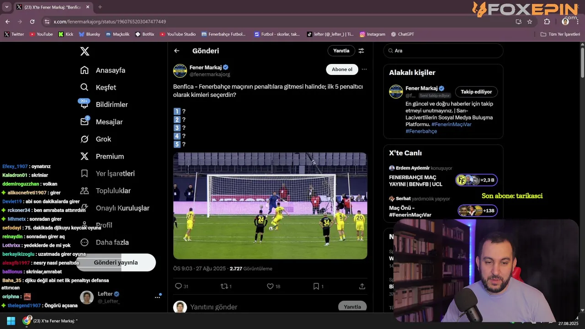Open YouTube Studio bookmark
The width and height of the screenshot is (585, 329).
click(178, 34)
